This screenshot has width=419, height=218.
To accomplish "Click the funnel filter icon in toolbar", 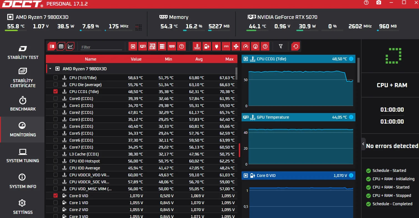I will point(281,46).
